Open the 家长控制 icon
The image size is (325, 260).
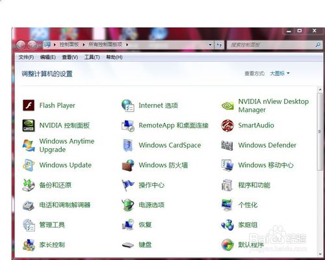click(29, 245)
